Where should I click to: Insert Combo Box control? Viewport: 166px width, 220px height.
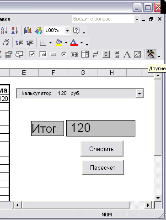pyautogui.click(x=85, y=54)
